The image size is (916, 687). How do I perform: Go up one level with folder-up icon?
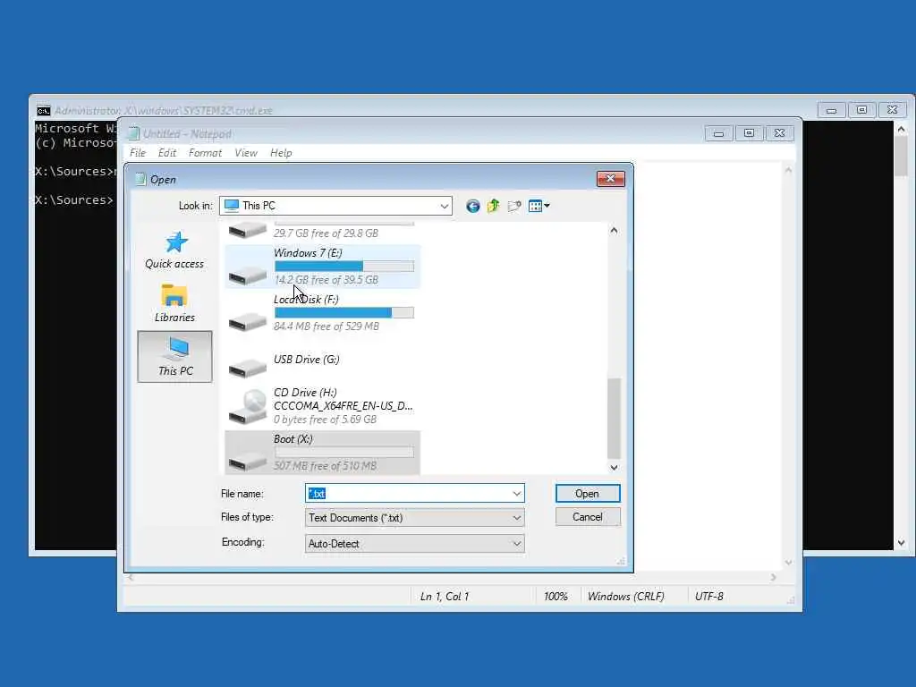tap(494, 206)
